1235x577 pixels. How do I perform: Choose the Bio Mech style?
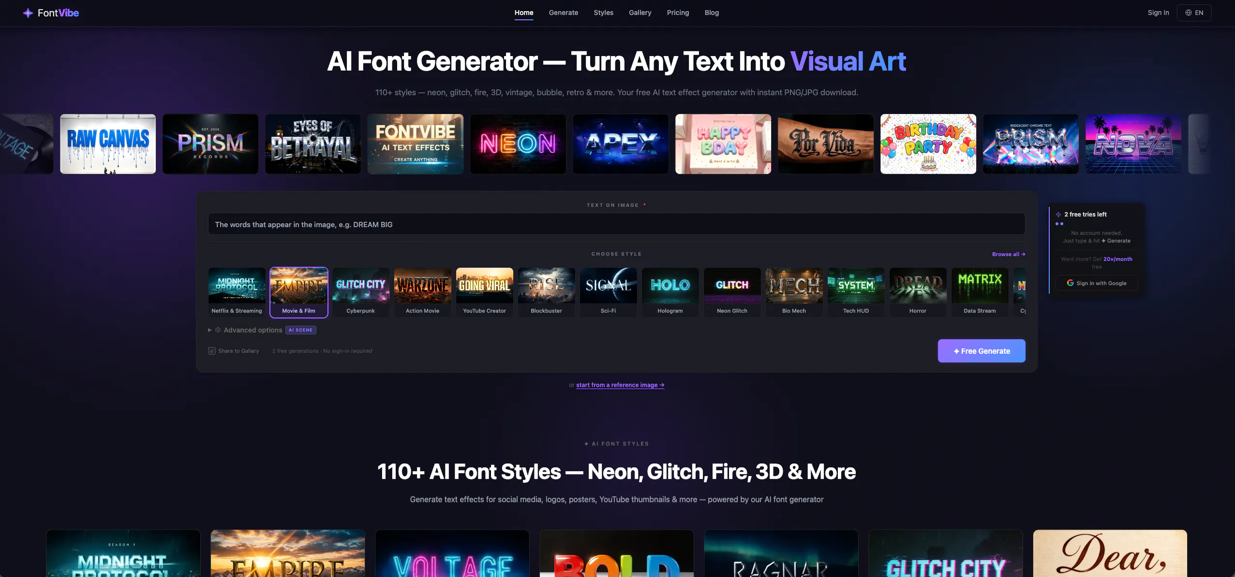(794, 292)
